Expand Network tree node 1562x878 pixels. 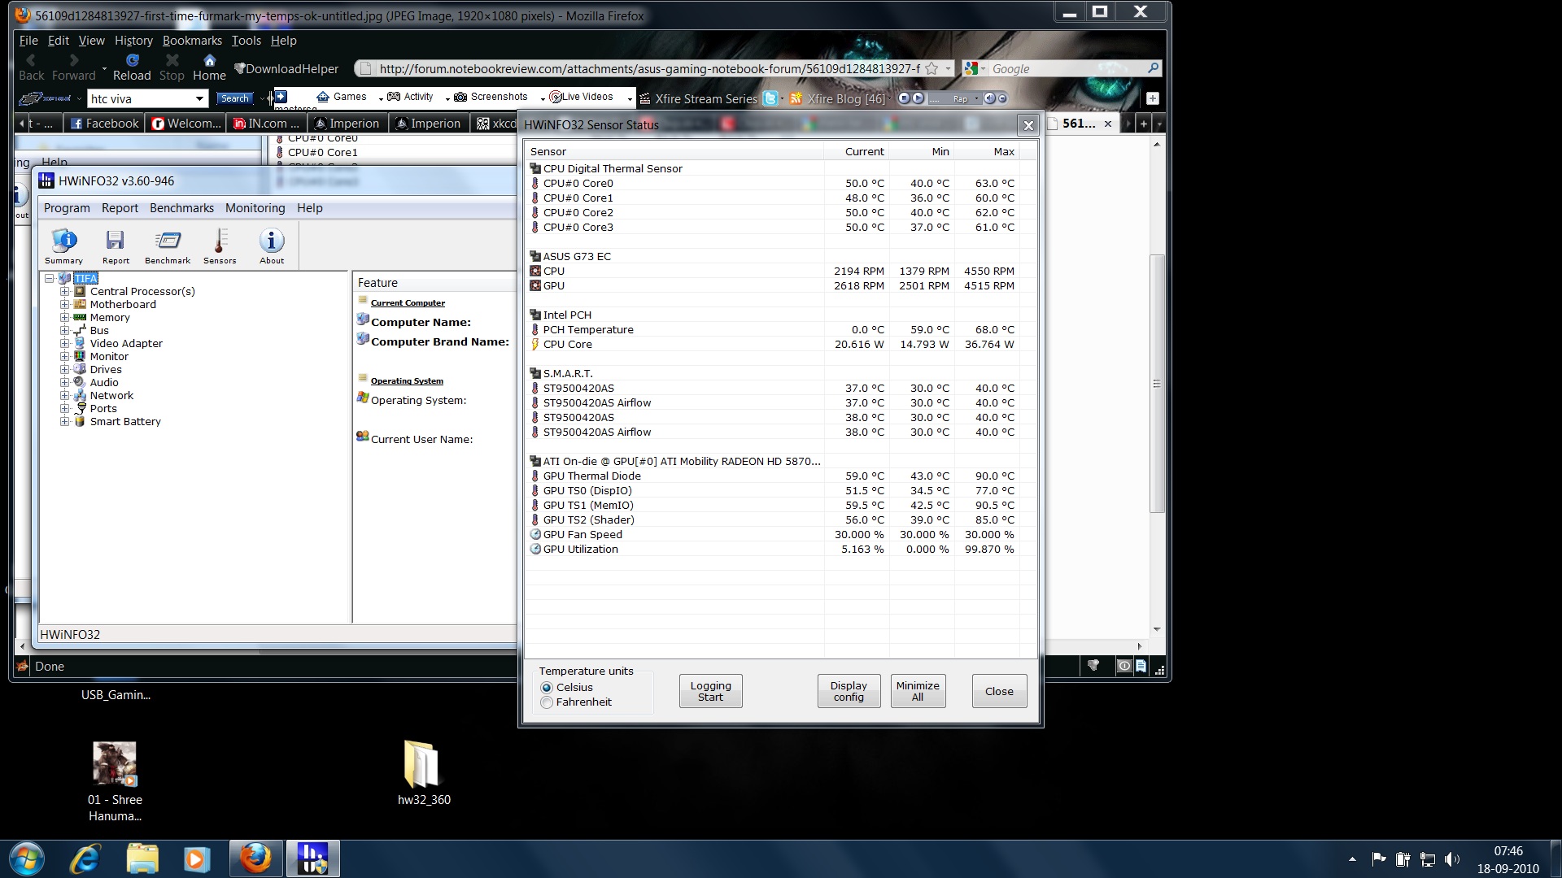click(x=64, y=395)
